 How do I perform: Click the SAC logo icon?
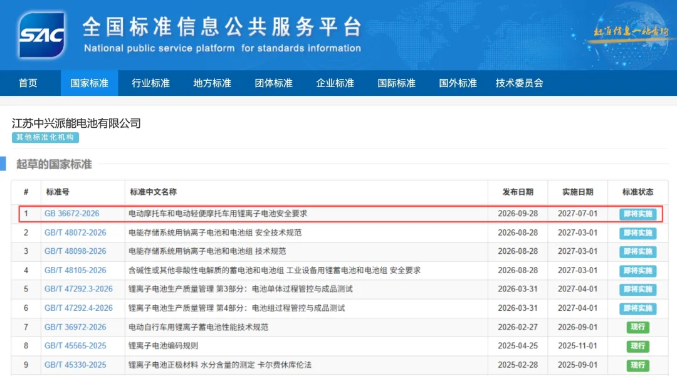[42, 35]
